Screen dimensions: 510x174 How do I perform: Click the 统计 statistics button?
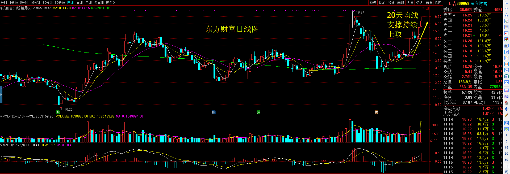391,3
